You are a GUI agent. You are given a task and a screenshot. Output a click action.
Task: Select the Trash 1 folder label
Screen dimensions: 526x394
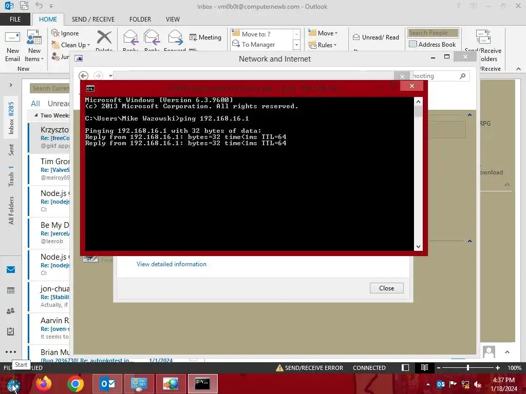(x=11, y=176)
